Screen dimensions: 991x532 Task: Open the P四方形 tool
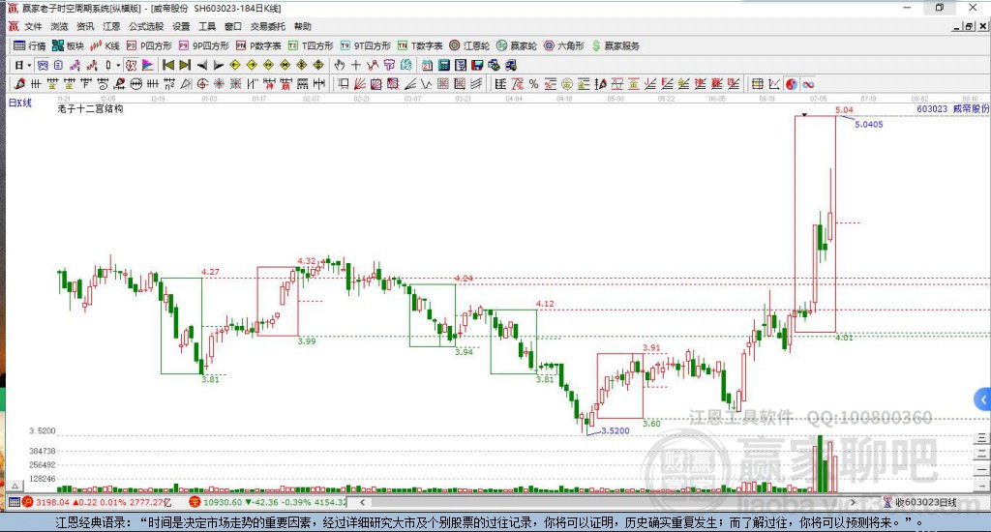click(x=149, y=45)
